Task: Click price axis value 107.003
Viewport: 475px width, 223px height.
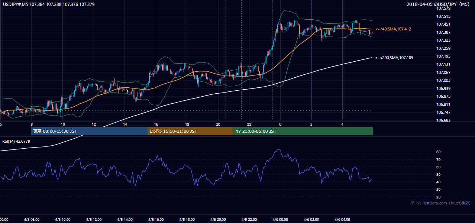Action: tap(443, 80)
